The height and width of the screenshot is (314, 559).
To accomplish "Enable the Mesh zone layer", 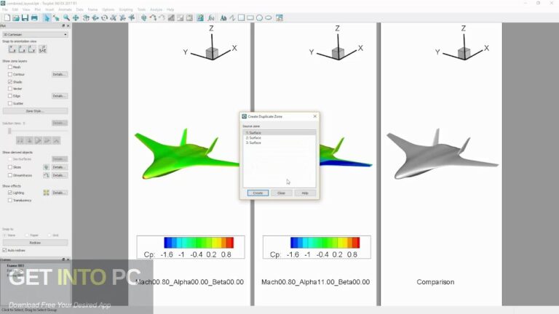I will tap(10, 67).
